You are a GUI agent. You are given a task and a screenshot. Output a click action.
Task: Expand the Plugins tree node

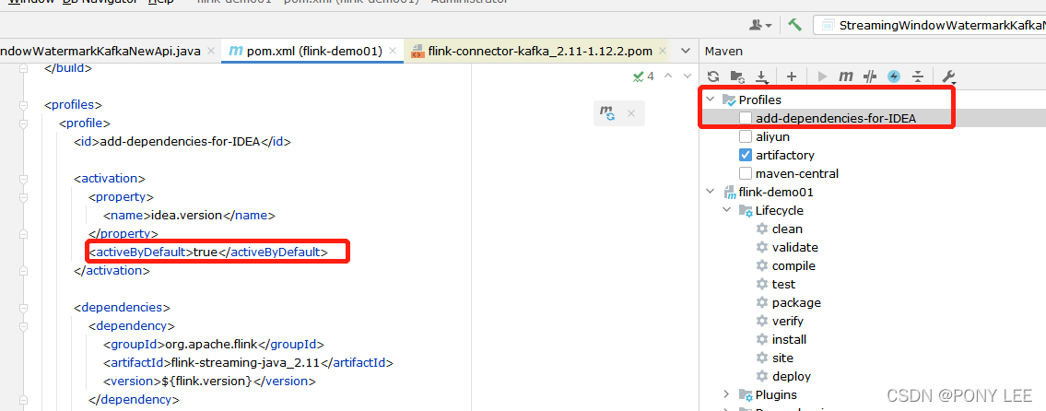[727, 394]
